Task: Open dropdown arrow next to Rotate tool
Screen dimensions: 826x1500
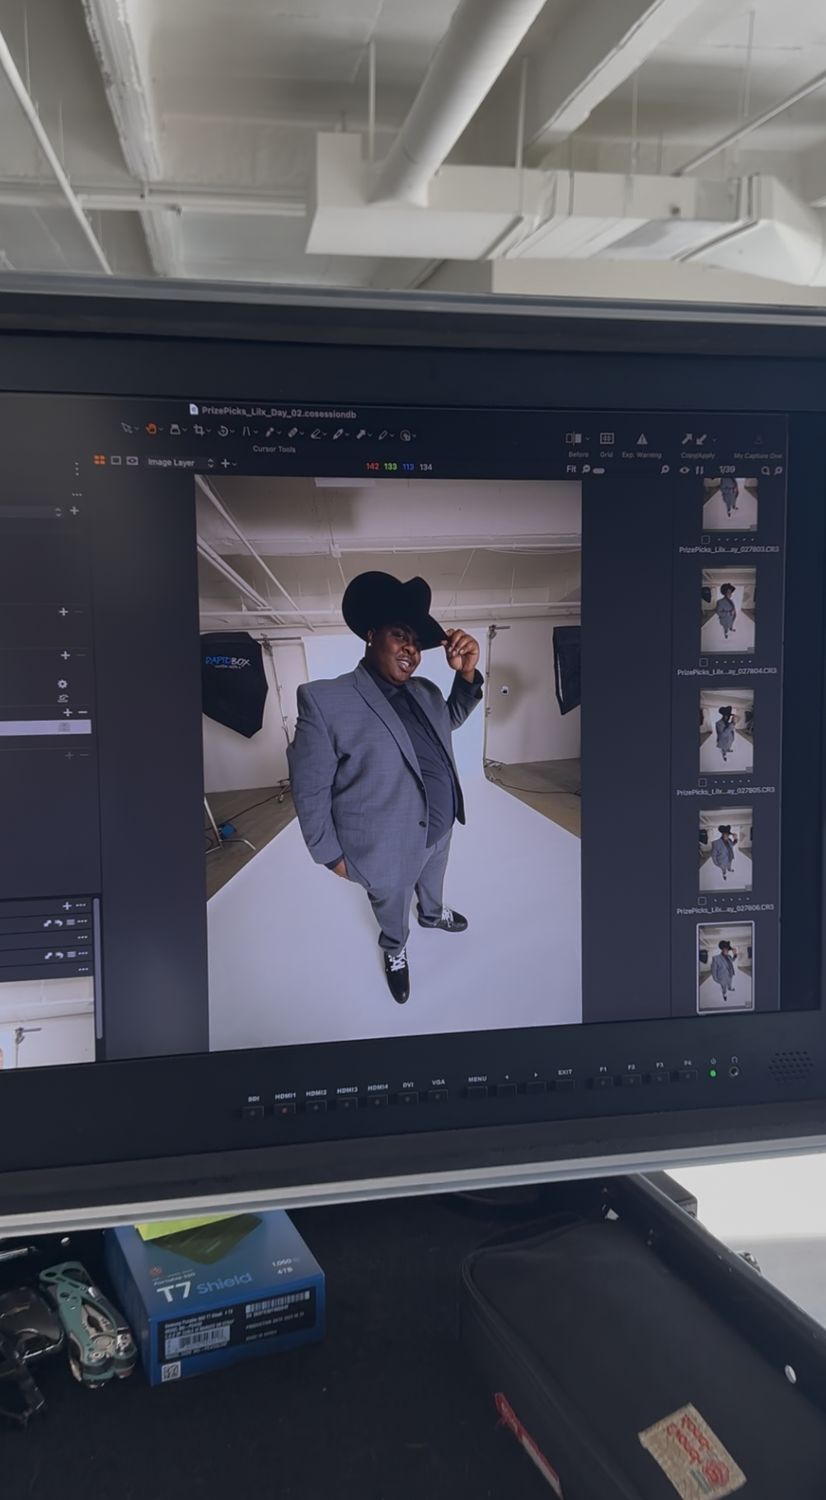Action: (x=232, y=431)
